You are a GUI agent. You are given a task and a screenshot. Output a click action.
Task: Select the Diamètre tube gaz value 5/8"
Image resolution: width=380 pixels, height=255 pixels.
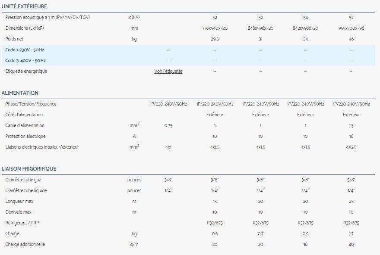click(351, 180)
